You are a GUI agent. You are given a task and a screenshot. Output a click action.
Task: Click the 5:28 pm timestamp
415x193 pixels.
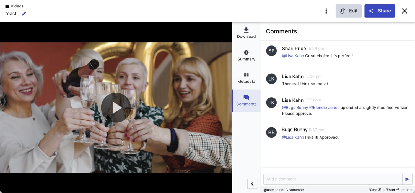click(314, 76)
